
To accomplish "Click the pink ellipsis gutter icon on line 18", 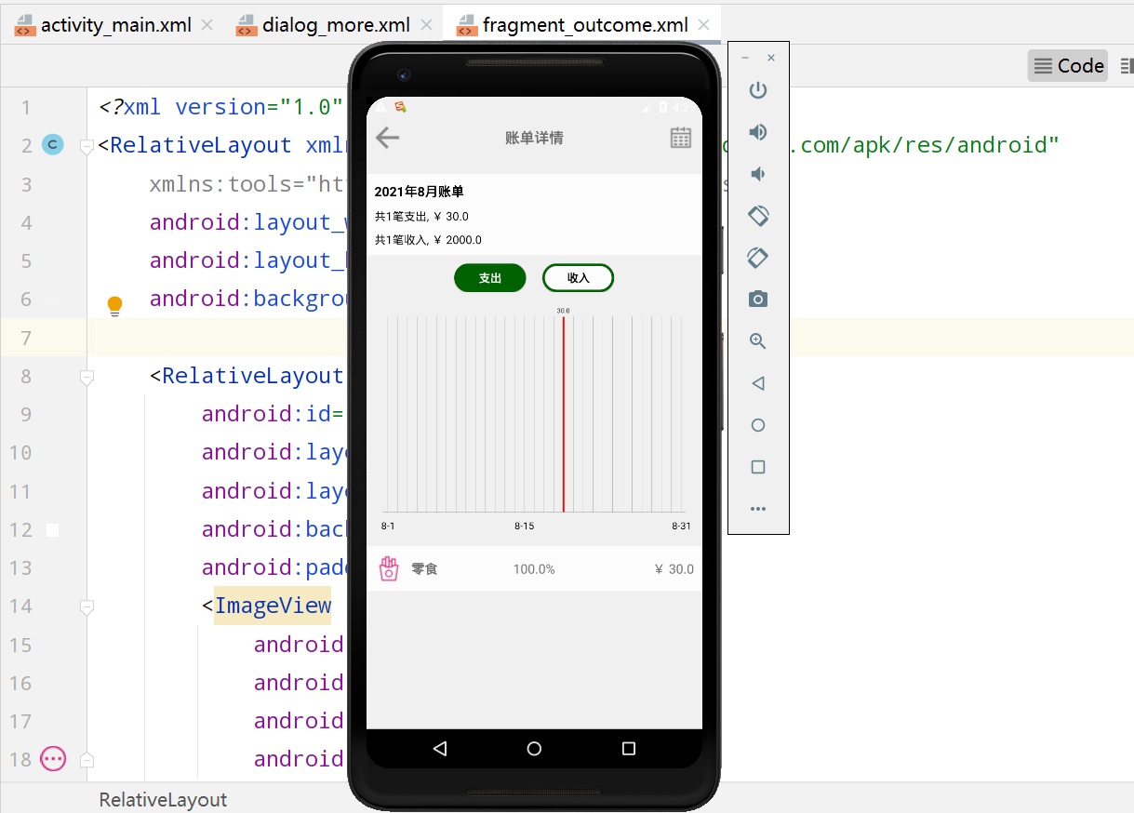I will [x=53, y=759].
